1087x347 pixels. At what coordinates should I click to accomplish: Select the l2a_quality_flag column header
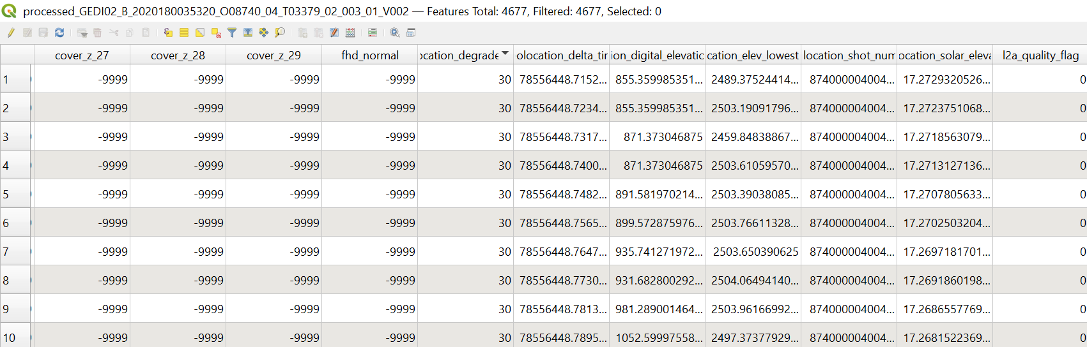pos(1040,55)
